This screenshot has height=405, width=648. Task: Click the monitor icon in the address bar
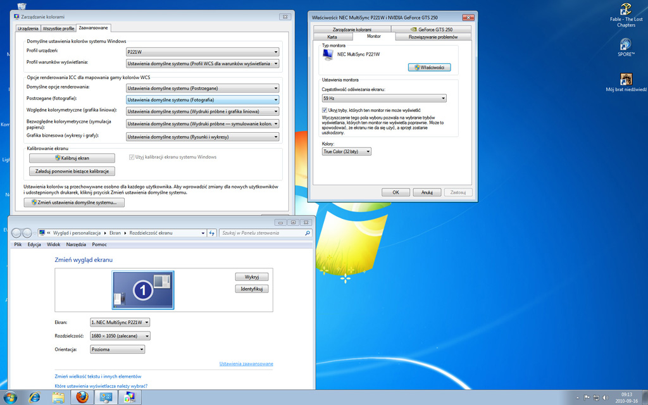tap(42, 233)
